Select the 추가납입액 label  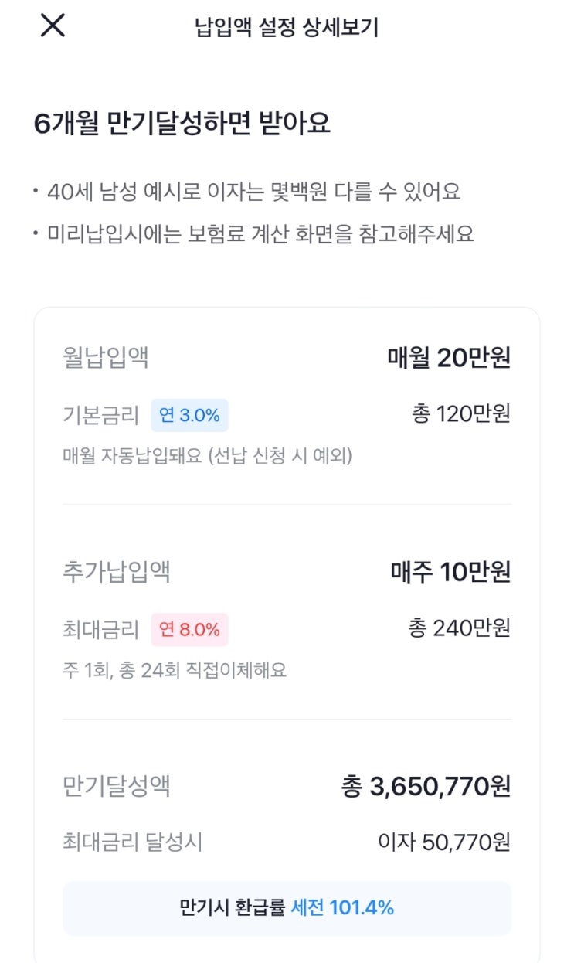pyautogui.click(x=117, y=572)
